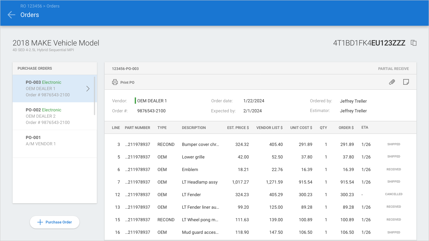
Task: Sort by EST. PRICE $ column header
Action: pos(238,128)
